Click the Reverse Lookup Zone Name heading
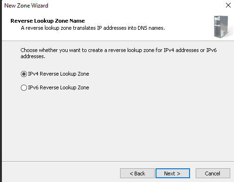The height and width of the screenshot is (182, 234). [x=48, y=21]
